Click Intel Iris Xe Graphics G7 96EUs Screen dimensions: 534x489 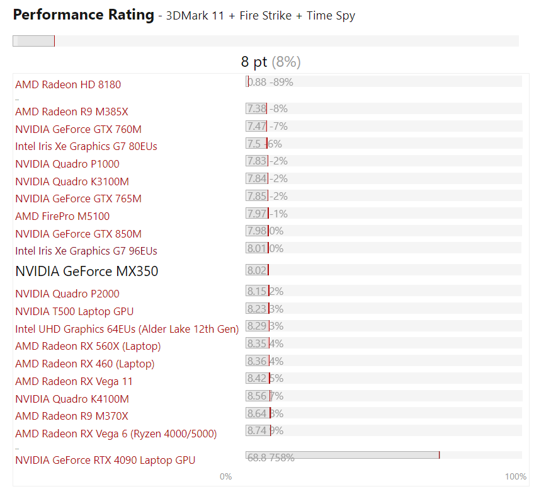click(x=86, y=251)
